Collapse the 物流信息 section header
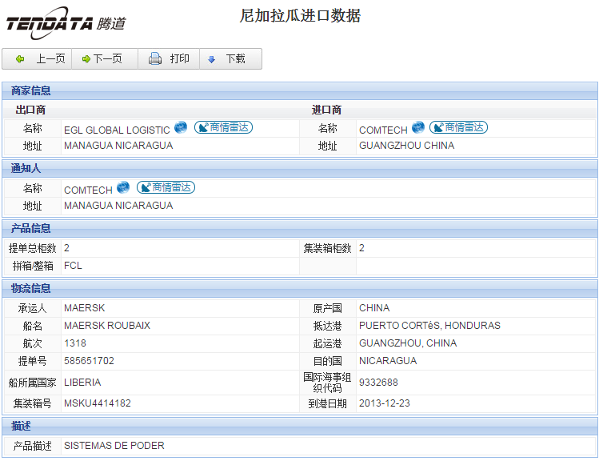This screenshot has width=599, height=465. 31,288
